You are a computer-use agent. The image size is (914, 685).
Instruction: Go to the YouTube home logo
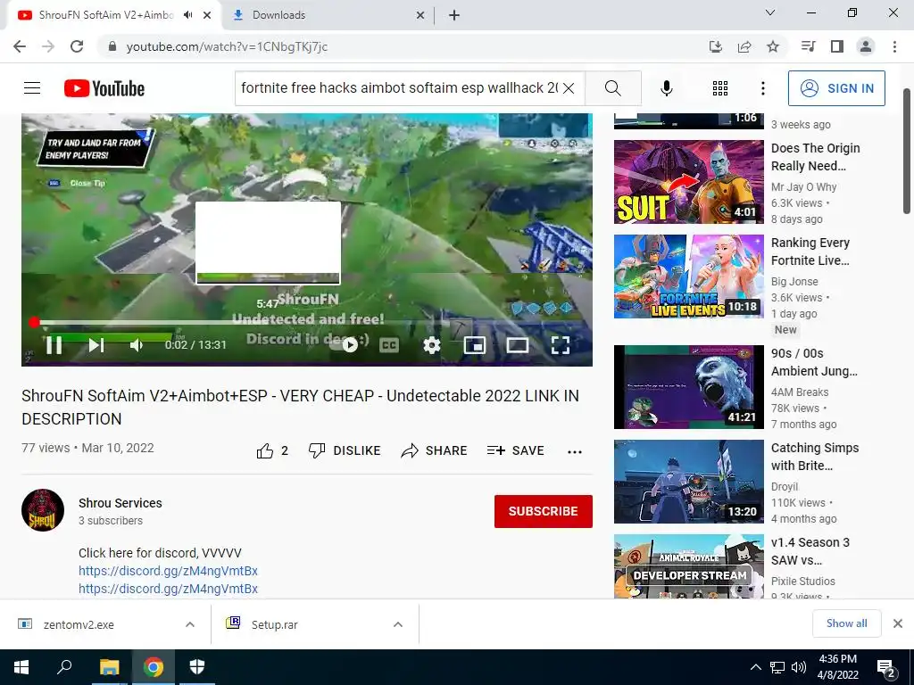(x=104, y=88)
